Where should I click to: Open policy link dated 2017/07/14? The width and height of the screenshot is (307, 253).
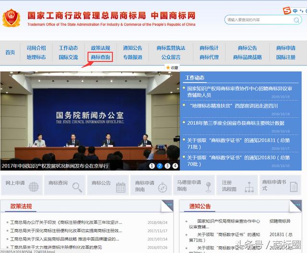65,239
